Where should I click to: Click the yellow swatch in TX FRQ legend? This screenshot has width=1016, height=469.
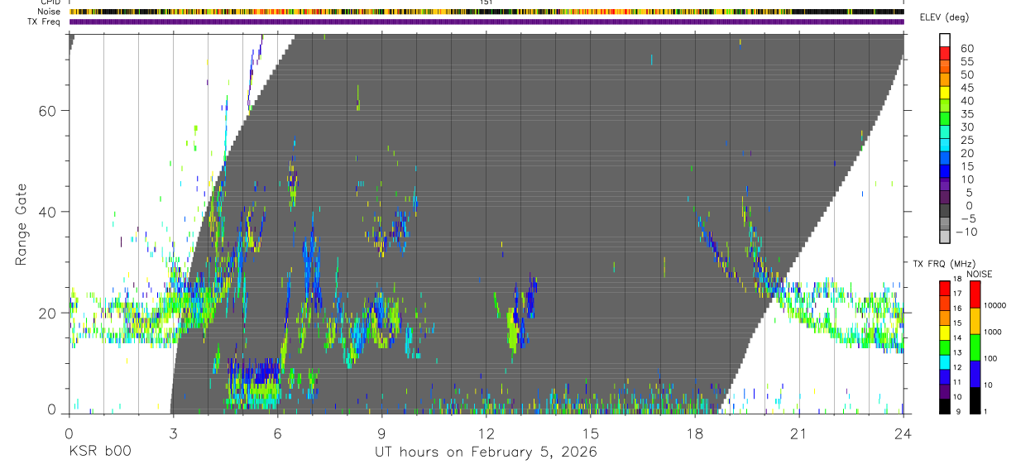click(x=945, y=333)
